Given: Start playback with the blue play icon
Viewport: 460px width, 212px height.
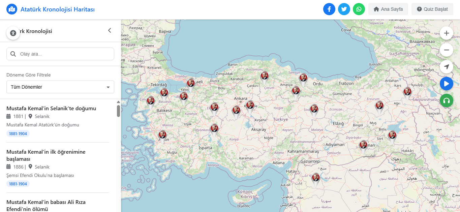Looking at the screenshot, I should pyautogui.click(x=446, y=84).
